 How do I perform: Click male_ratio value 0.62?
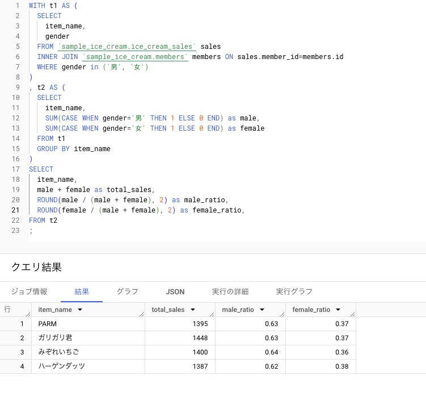click(x=271, y=366)
